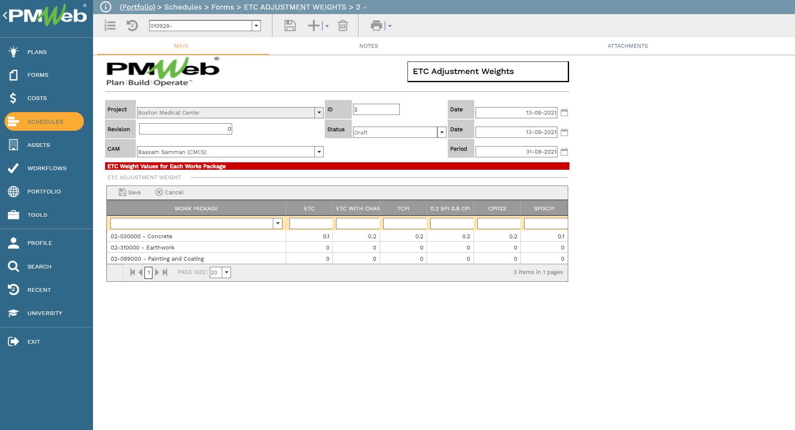Image resolution: width=795 pixels, height=430 pixels.
Task: Expand the add-new options arrow
Action: point(327,26)
